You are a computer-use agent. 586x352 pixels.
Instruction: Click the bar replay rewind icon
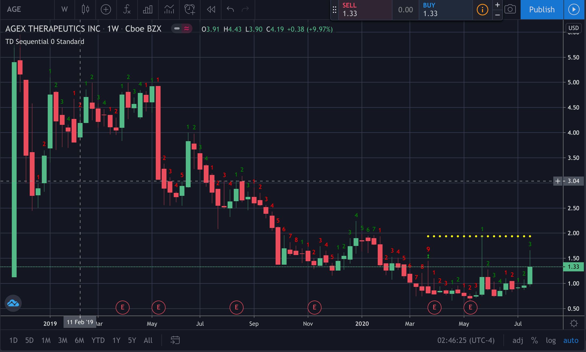tap(211, 9)
